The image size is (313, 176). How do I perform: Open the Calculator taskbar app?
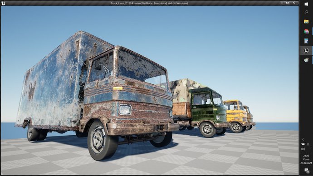coord(306,41)
